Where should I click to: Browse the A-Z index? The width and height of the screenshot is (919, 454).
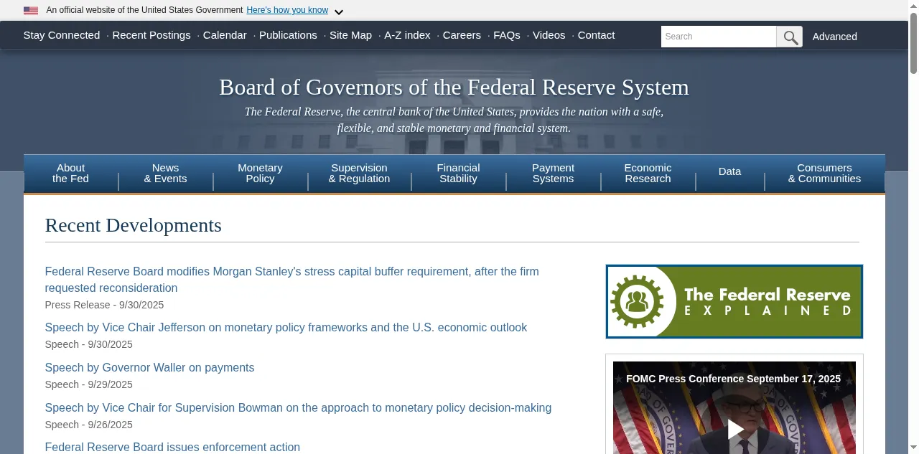click(x=407, y=35)
